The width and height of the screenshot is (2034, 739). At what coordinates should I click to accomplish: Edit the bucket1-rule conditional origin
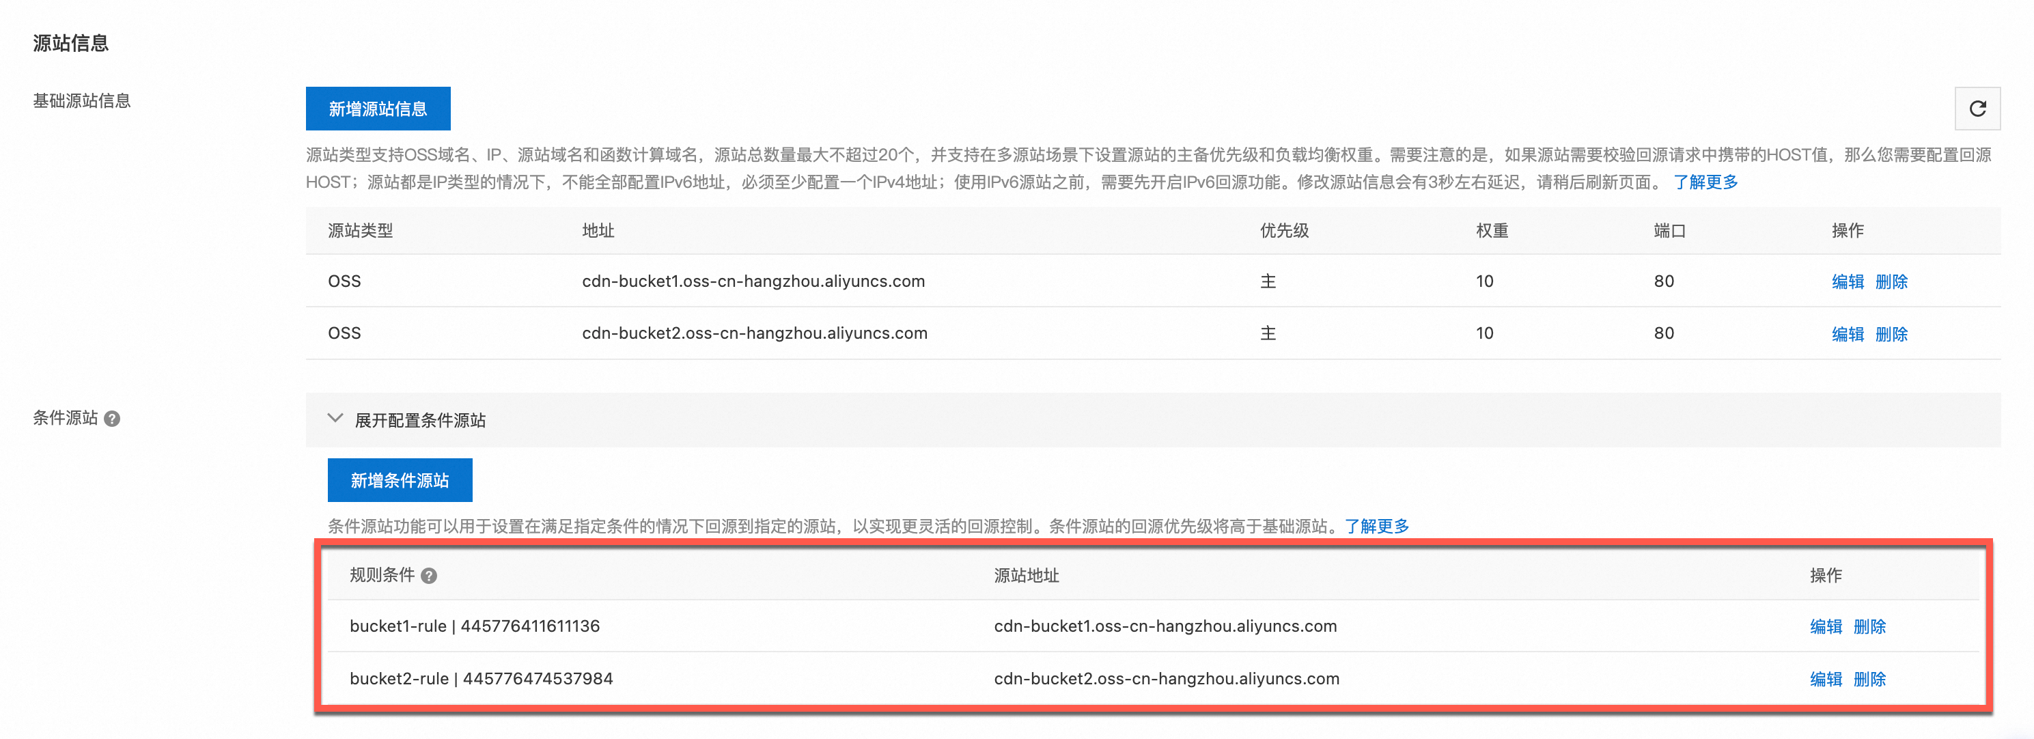click(1825, 627)
